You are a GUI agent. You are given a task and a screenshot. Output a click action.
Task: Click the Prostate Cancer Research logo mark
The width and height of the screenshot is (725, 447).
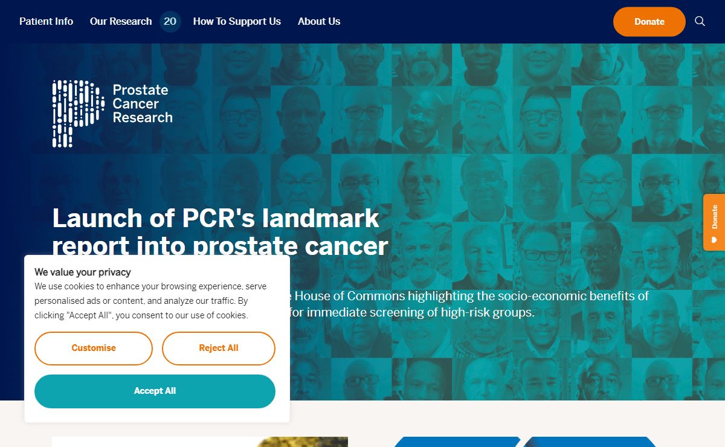coord(78,114)
